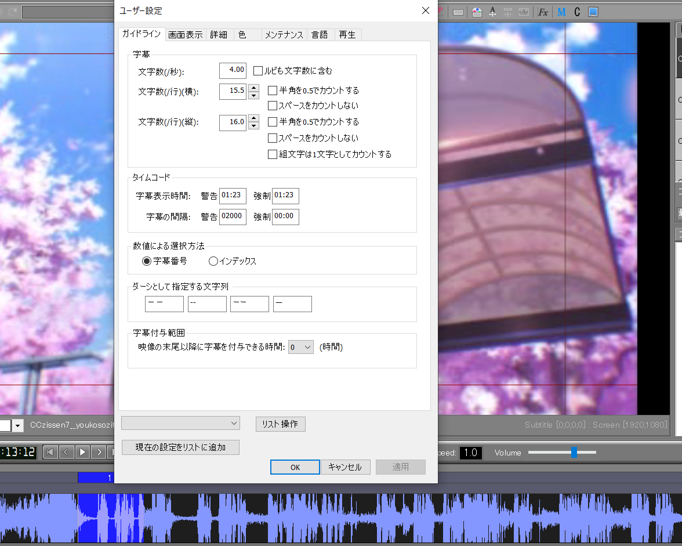Open the 再生 tab
Screen dimensions: 682x546
click(347, 35)
